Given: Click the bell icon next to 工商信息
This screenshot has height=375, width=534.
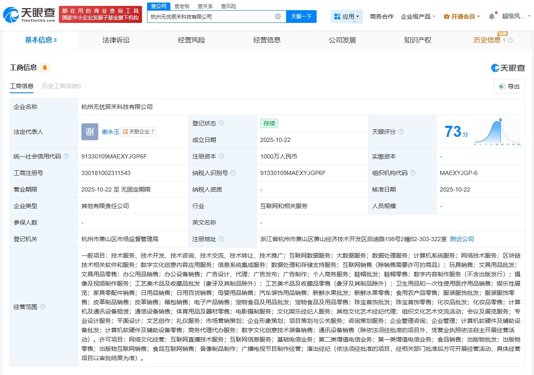Looking at the screenshot, I should pyautogui.click(x=44, y=67).
